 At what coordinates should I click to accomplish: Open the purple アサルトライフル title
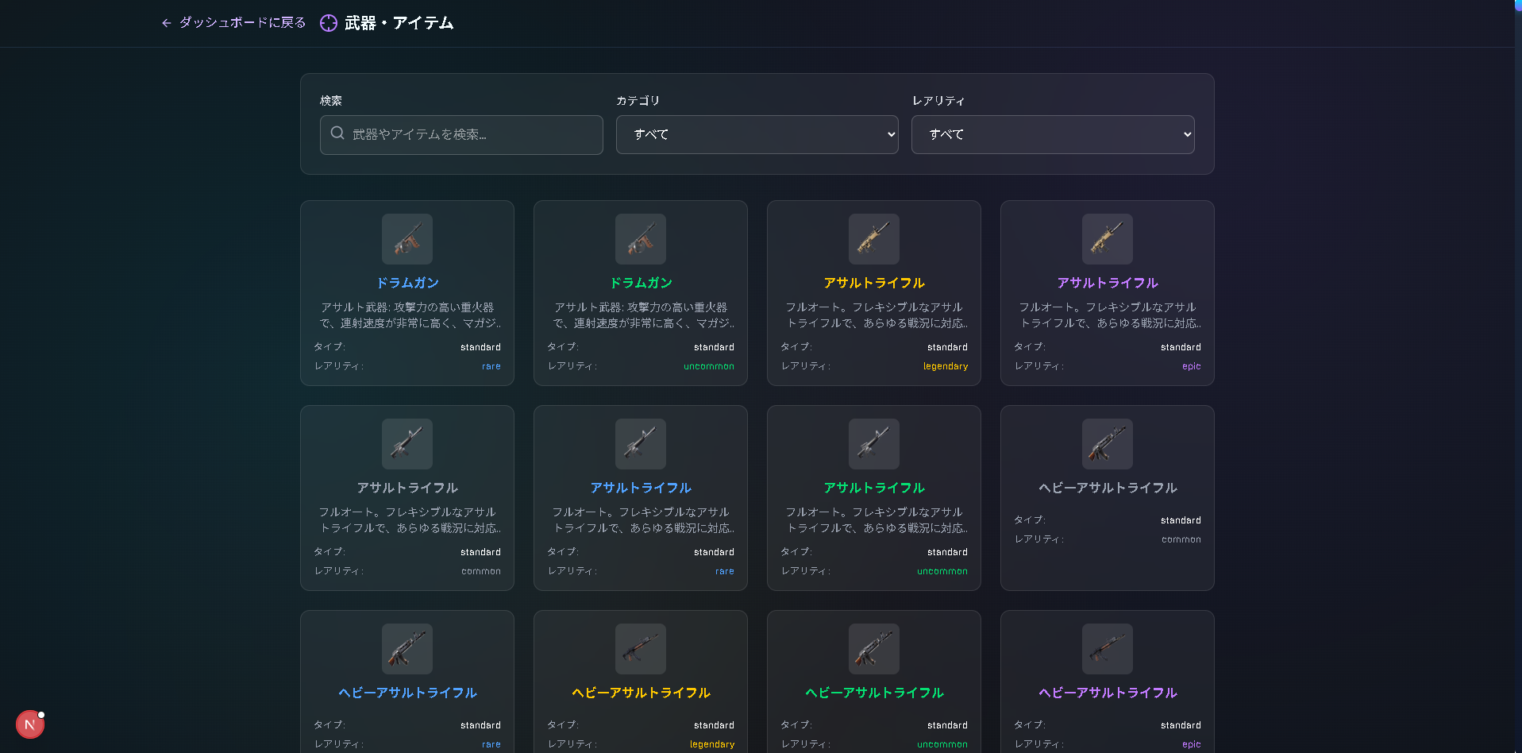1108,283
